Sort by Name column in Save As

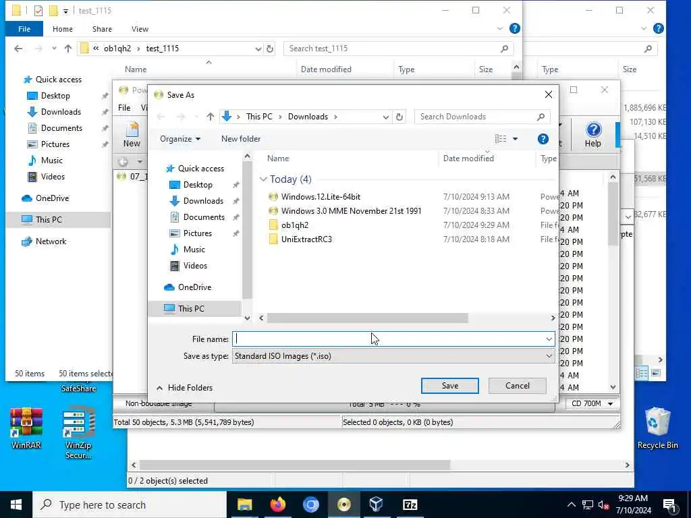pyautogui.click(x=277, y=158)
